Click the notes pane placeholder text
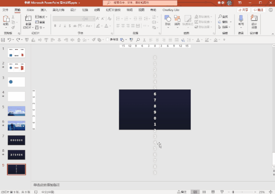Screen dimensions: 275x194 coord(46,185)
